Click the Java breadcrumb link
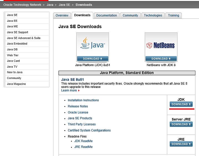Viewport: 199px width, 156px height. pyautogui.click(x=50, y=5)
